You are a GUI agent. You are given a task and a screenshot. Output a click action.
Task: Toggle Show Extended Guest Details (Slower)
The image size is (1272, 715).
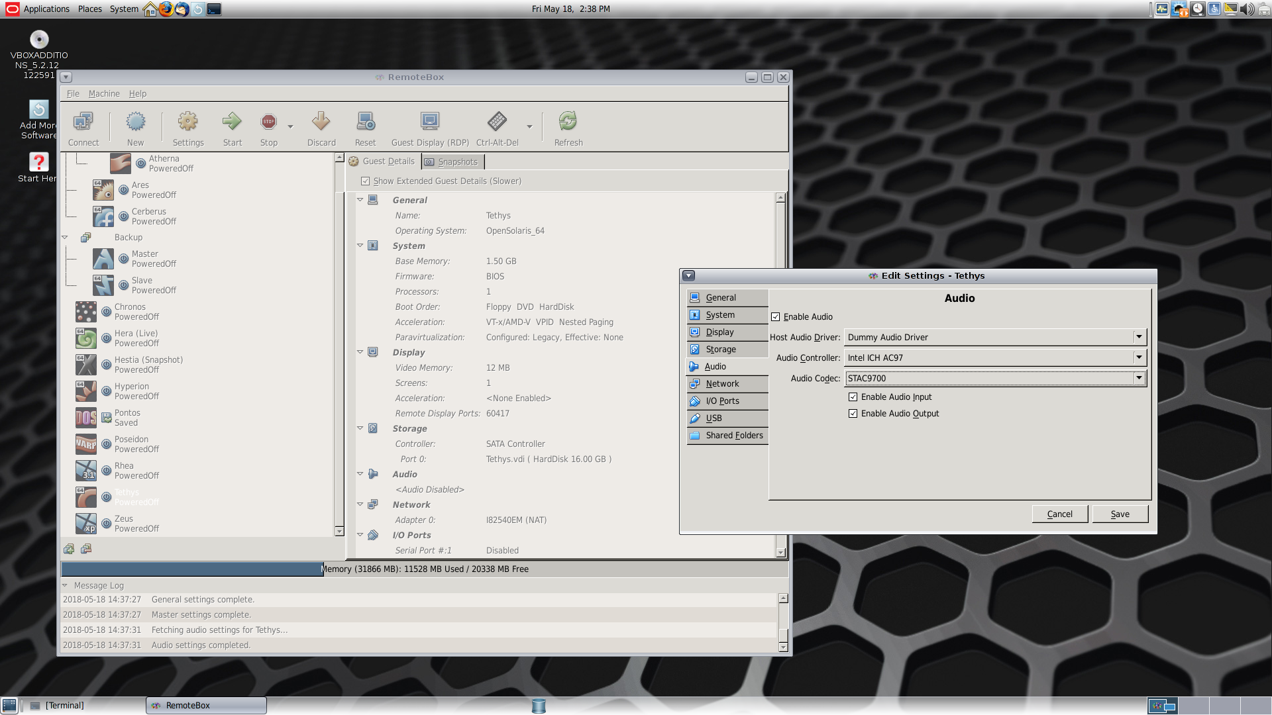click(x=365, y=180)
